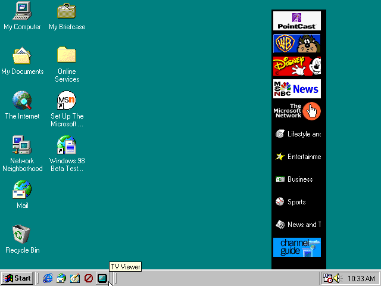The height and width of the screenshot is (286, 381).
Task: Open the Disney channel
Action: (x=297, y=66)
